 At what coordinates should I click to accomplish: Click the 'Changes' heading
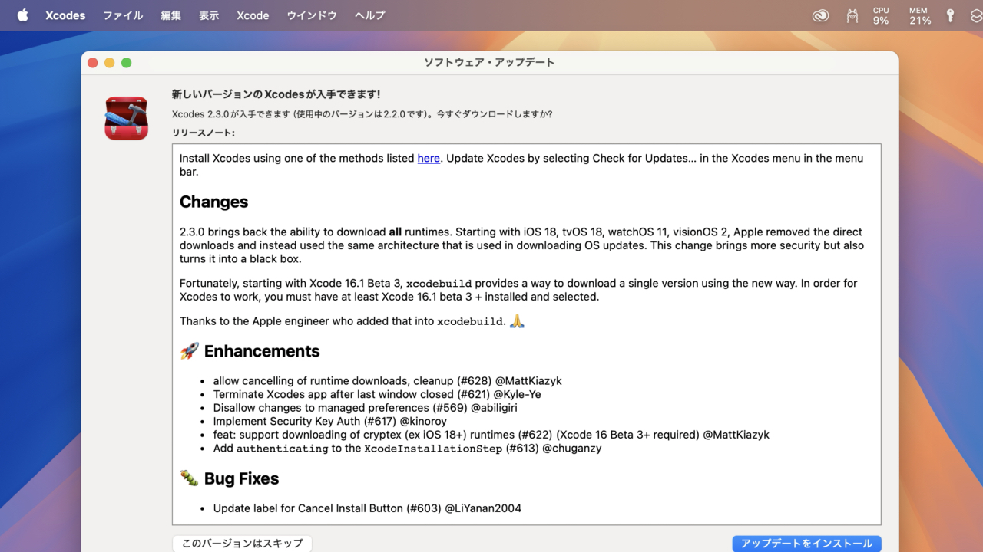pyautogui.click(x=214, y=202)
